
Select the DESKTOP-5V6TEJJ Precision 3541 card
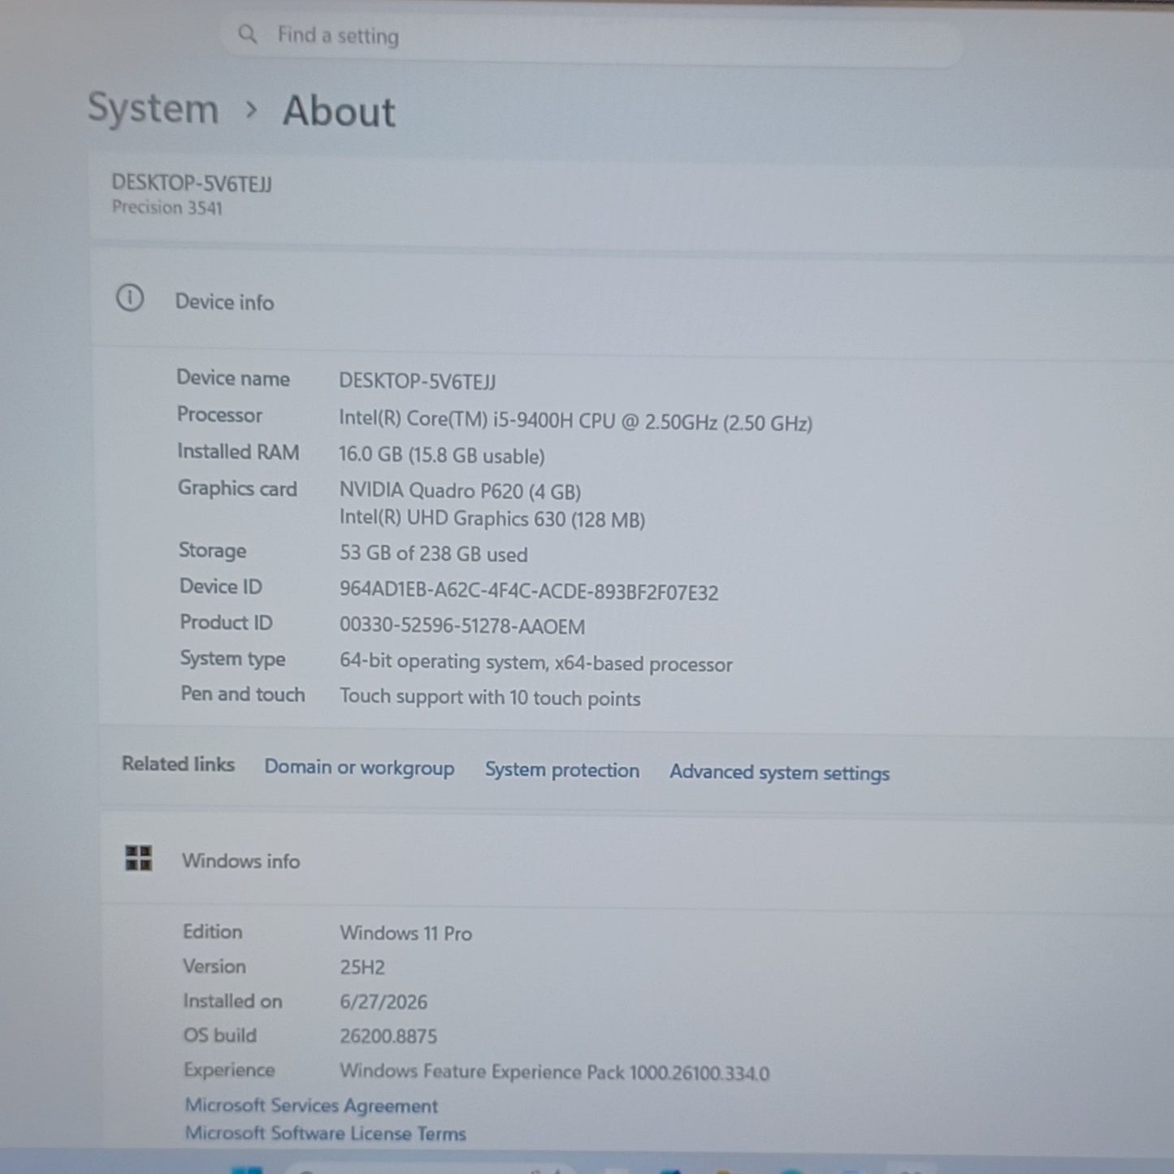[631, 197]
